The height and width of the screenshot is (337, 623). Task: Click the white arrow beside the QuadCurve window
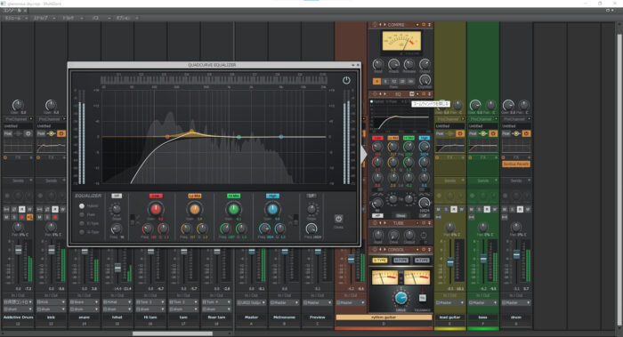pos(364,155)
